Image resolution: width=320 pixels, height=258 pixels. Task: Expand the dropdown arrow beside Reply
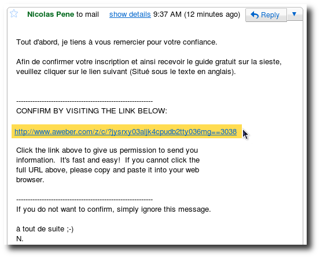pyautogui.click(x=295, y=14)
